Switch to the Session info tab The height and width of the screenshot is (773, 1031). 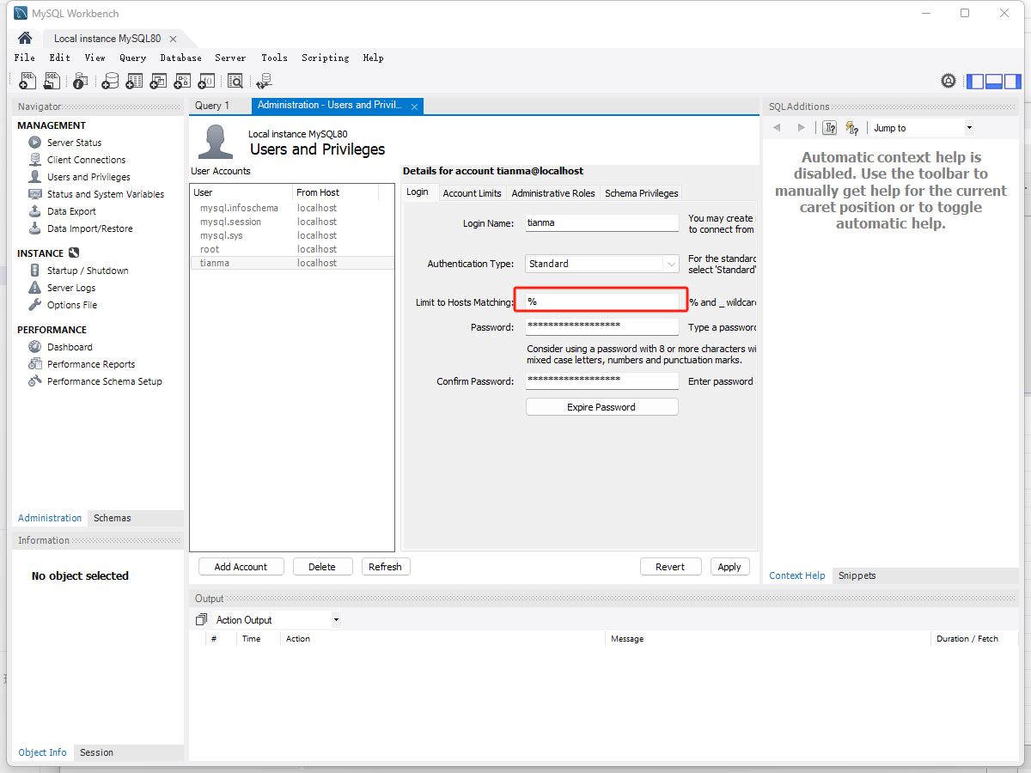tap(96, 752)
